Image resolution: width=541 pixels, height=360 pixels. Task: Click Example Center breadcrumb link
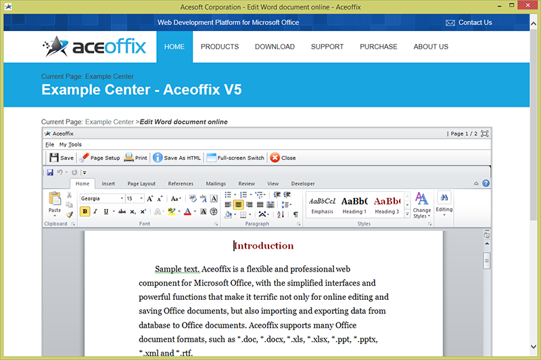110,122
